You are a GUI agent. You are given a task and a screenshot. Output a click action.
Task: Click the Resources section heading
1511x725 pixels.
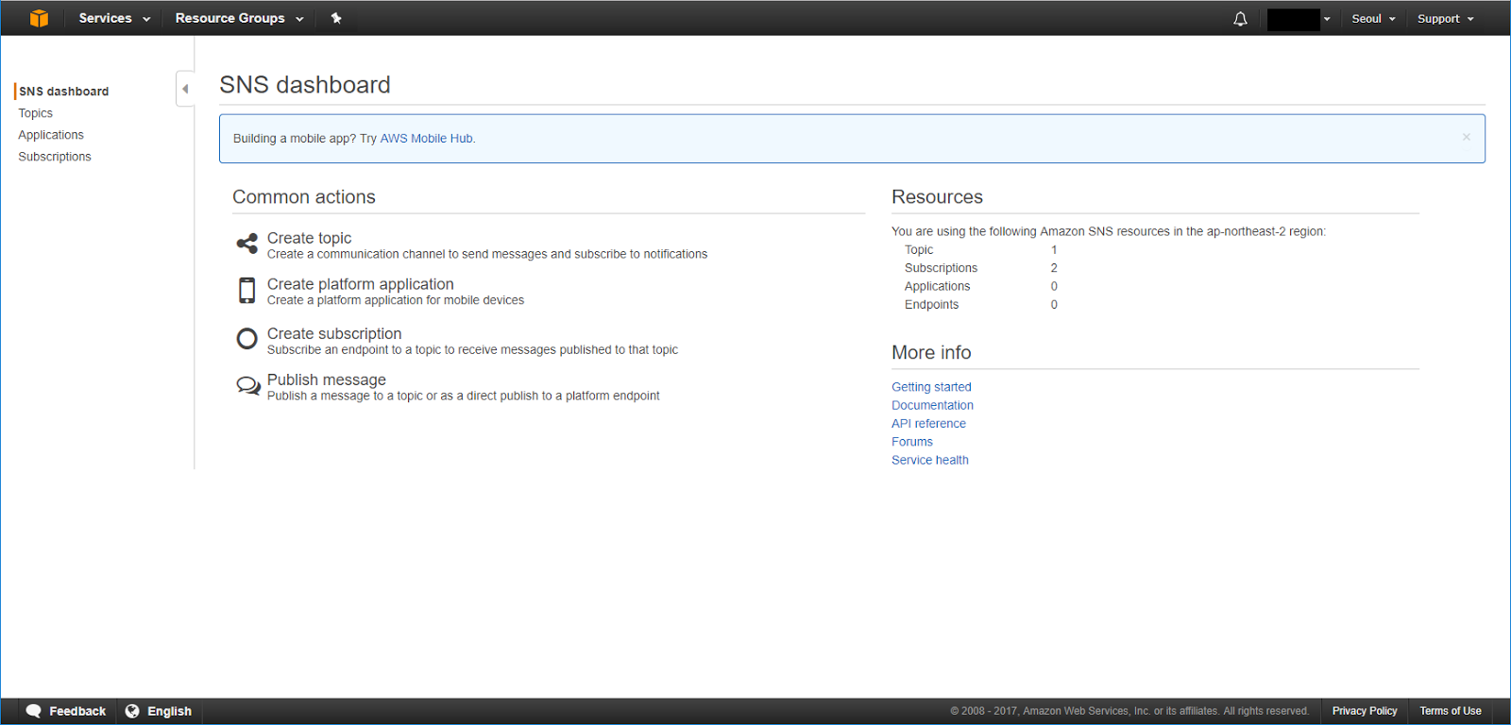(x=937, y=196)
